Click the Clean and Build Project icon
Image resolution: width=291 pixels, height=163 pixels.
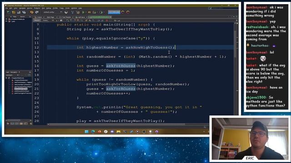click(78, 12)
